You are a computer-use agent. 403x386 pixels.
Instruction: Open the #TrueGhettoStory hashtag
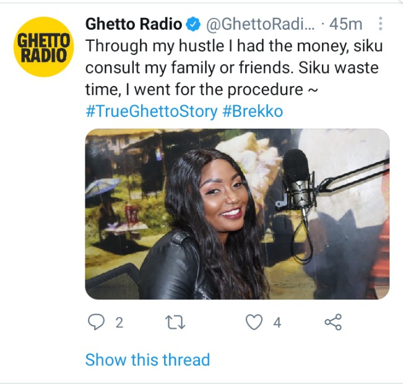152,111
